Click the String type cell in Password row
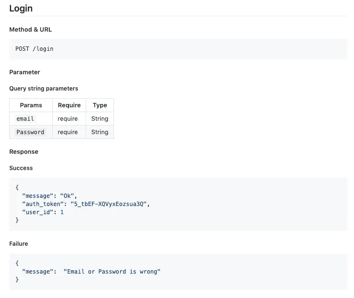The height and width of the screenshot is (298, 354). point(100,132)
